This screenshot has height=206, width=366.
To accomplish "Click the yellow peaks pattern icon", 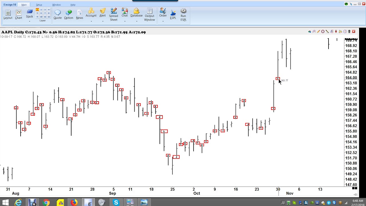I will 340,31.
